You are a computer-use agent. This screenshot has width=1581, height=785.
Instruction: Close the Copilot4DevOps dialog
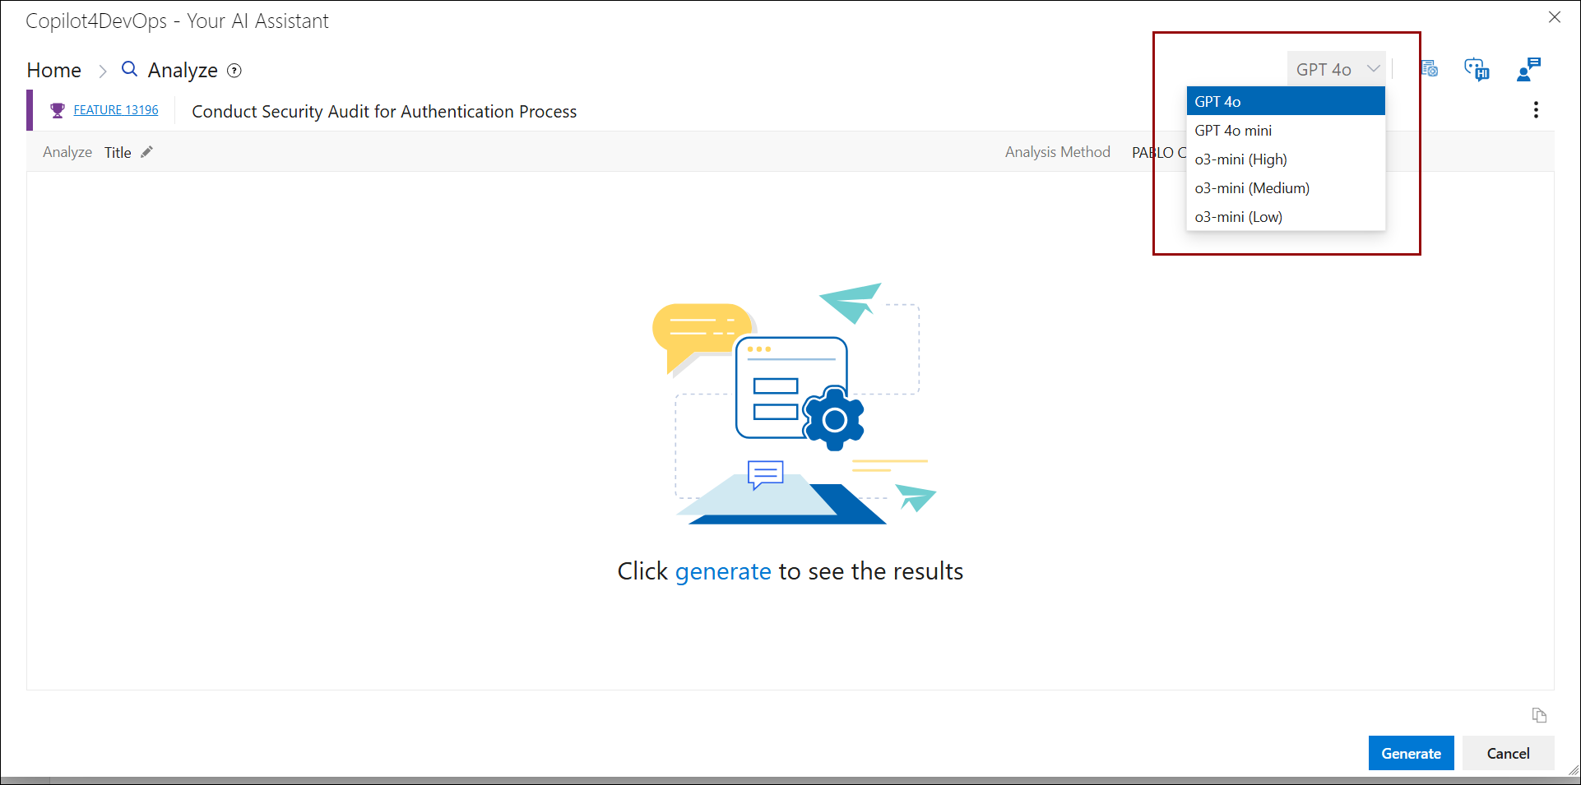[x=1555, y=17]
